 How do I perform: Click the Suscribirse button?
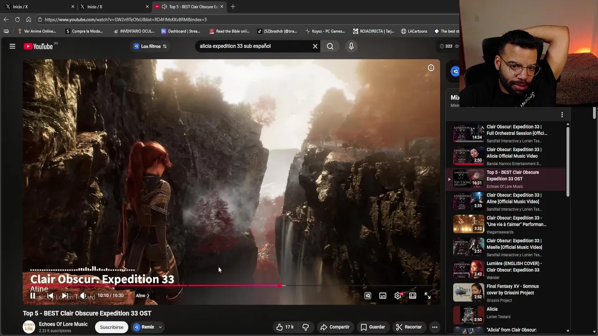[x=112, y=327]
